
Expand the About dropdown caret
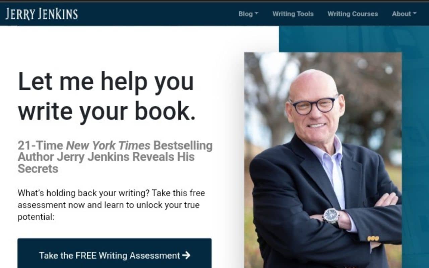tap(415, 14)
